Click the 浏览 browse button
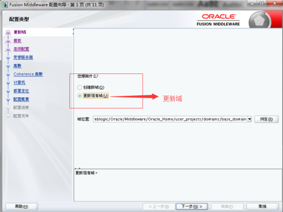 pos(266,119)
